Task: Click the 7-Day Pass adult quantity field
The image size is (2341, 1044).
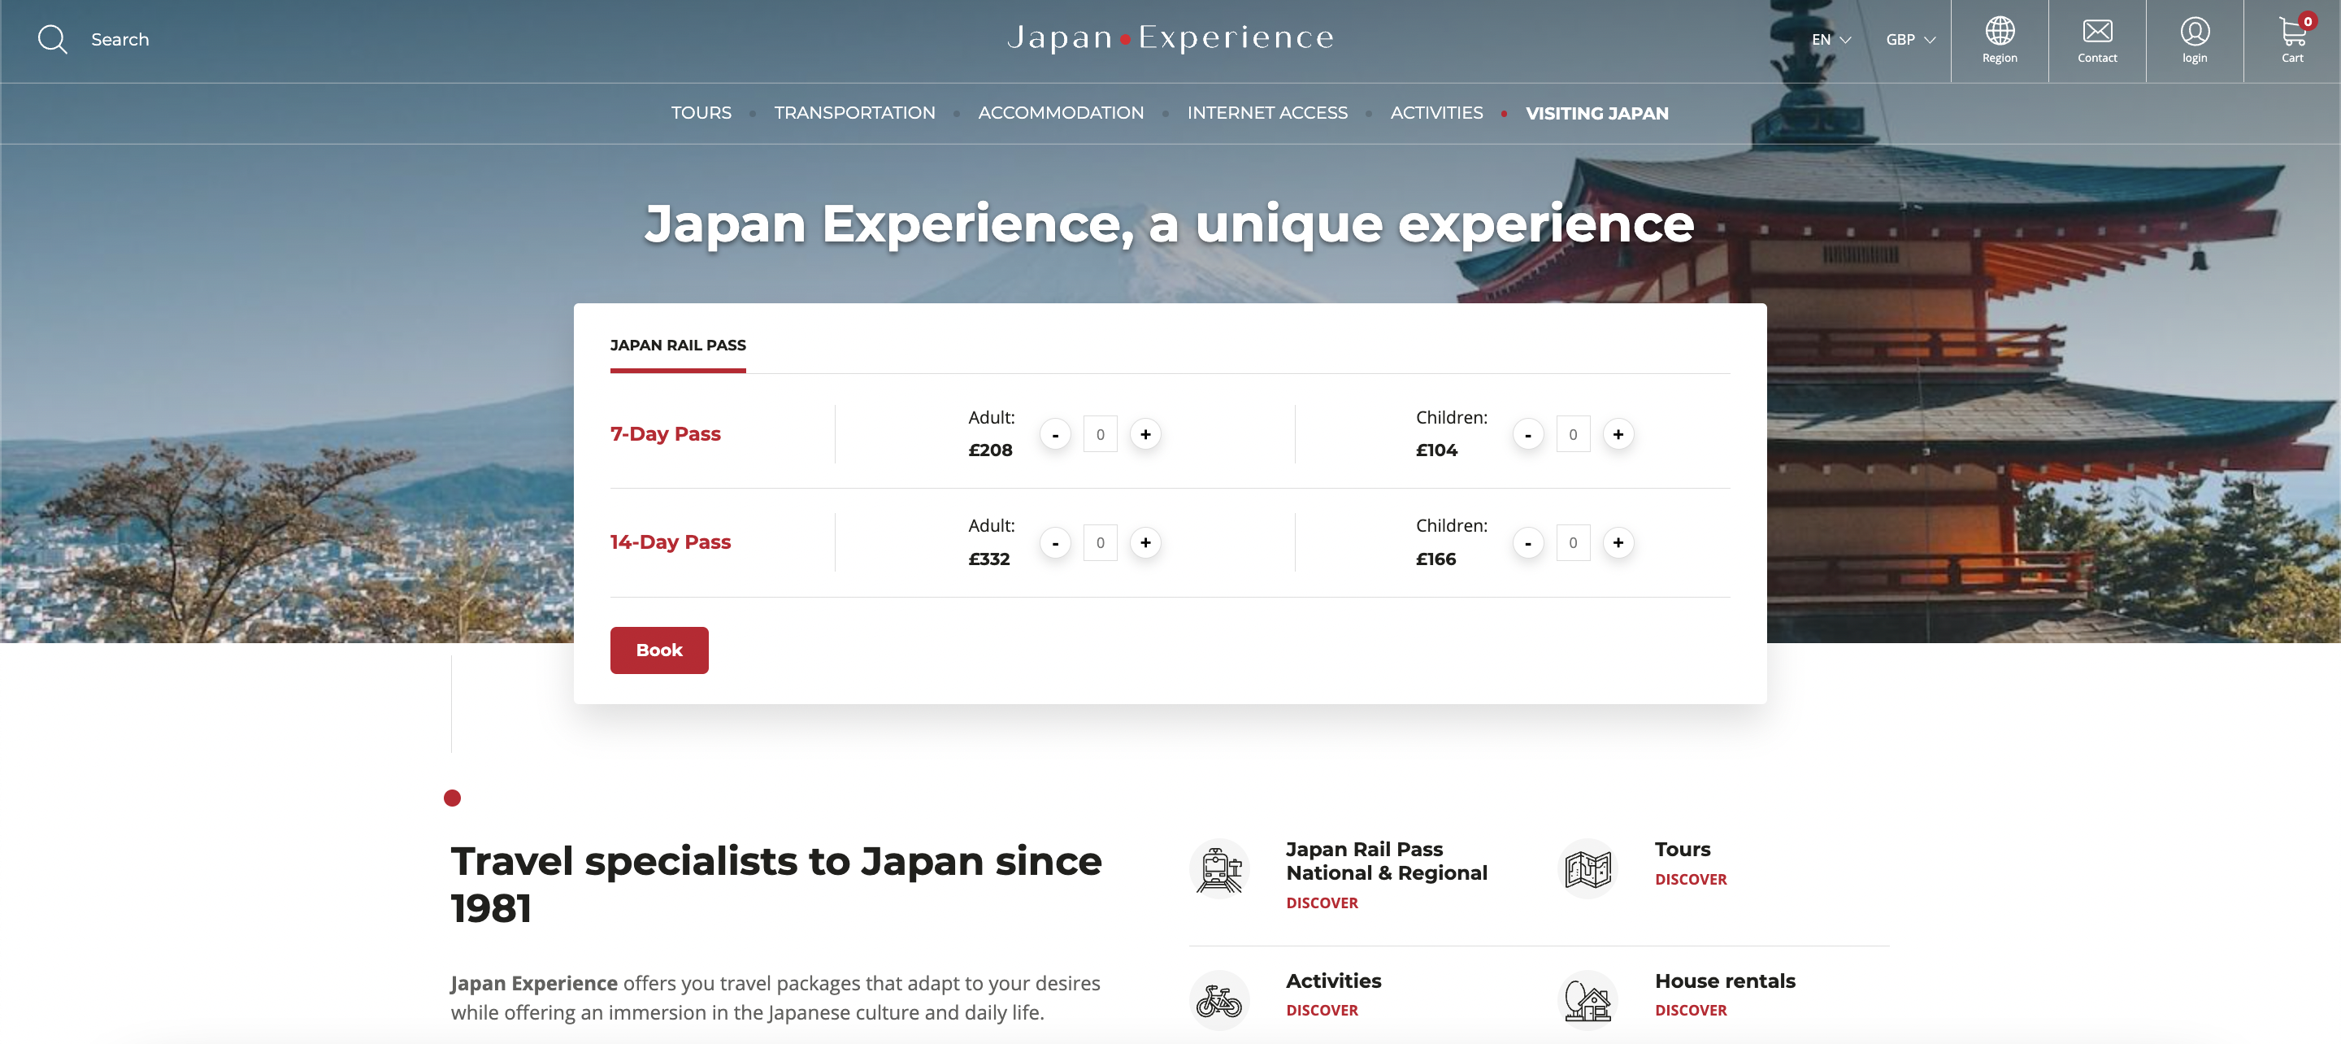Action: click(x=1100, y=435)
